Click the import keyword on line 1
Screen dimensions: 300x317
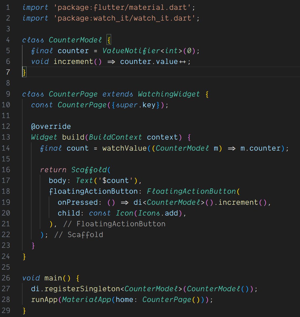[x=35, y=7]
